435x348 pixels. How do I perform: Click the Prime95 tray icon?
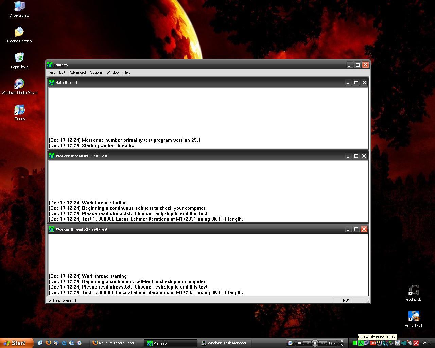pyautogui.click(x=361, y=343)
